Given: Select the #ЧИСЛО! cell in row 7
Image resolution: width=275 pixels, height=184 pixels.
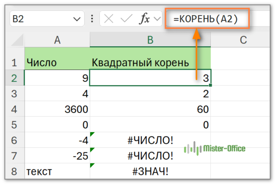Looking at the screenshot, I should tap(150, 157).
